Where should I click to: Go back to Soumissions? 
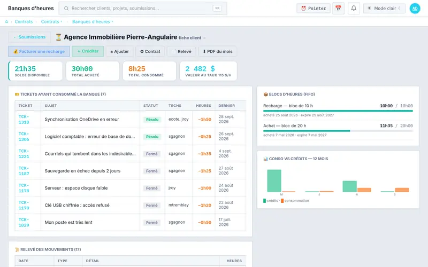(29, 37)
